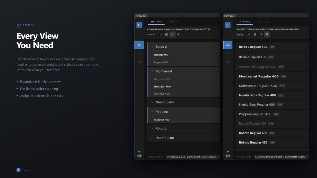Switch to Palettes tab in flat list panel
The height and width of the screenshot is (178, 317).
coord(263,22)
